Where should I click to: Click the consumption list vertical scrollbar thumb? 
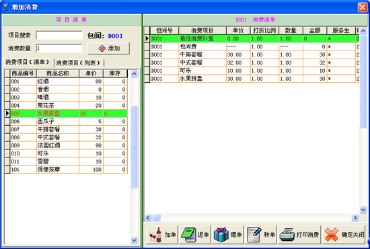[363, 81]
